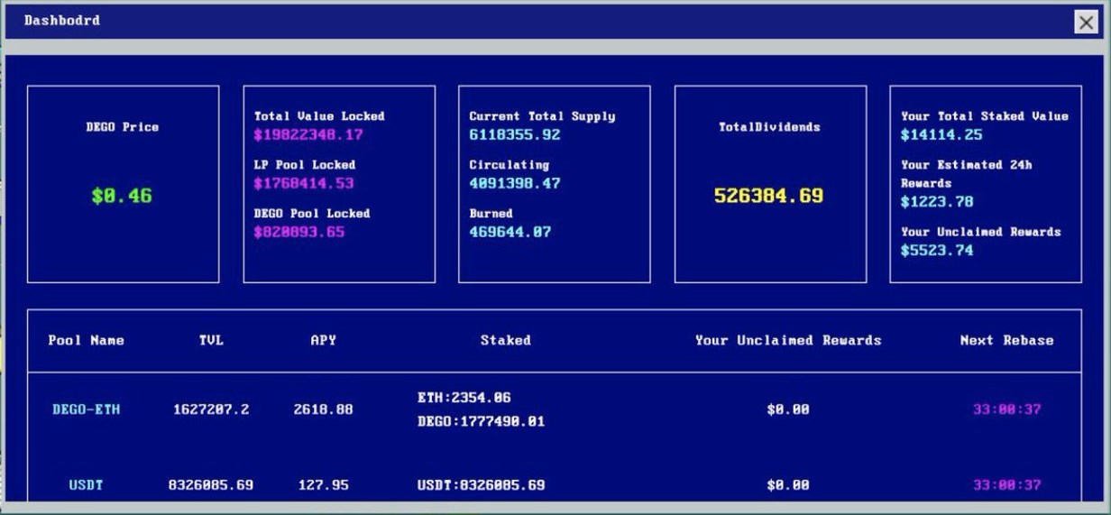Click the Staked column header

506,341
